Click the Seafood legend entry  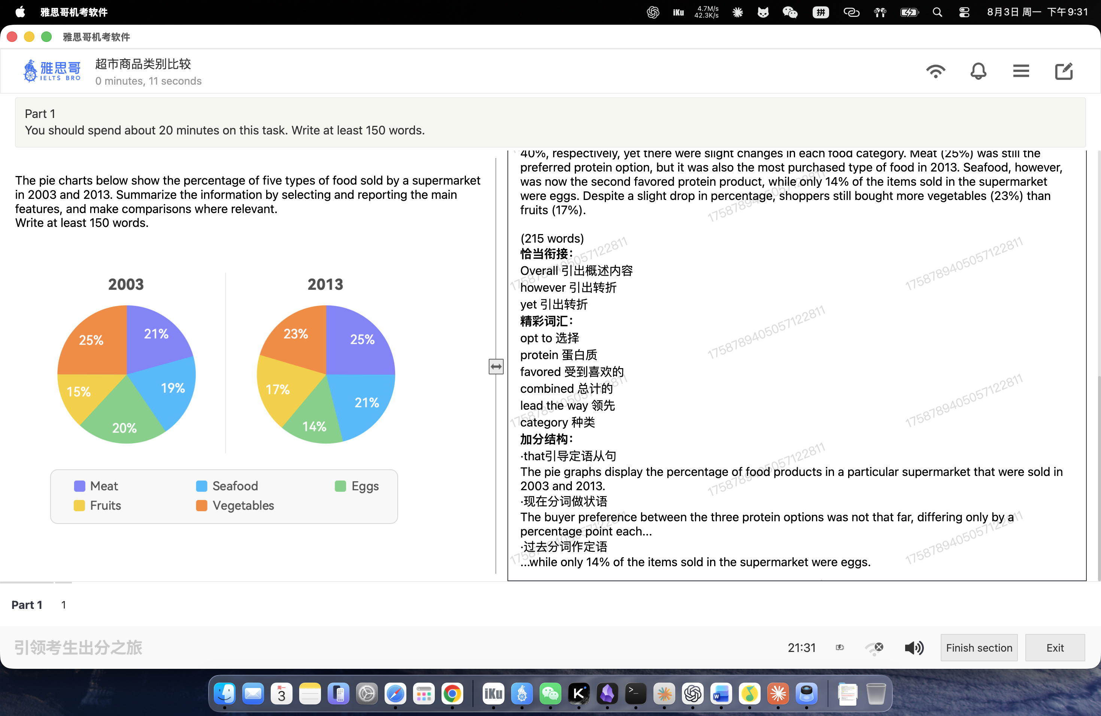[227, 486]
